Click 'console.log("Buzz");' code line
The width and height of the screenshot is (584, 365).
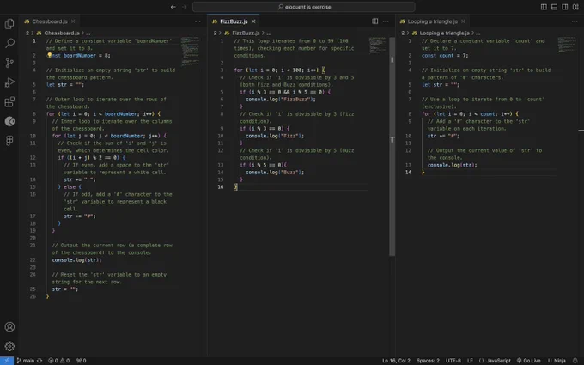coord(275,172)
